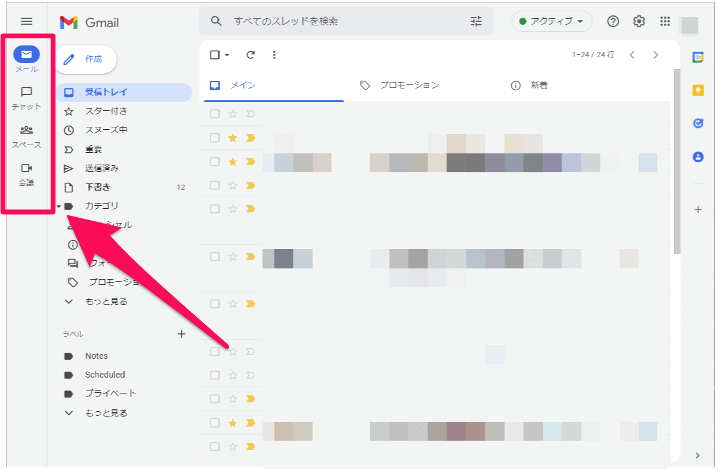Get add-ons with the plus icon
Image resolution: width=715 pixels, height=469 pixels.
[698, 209]
